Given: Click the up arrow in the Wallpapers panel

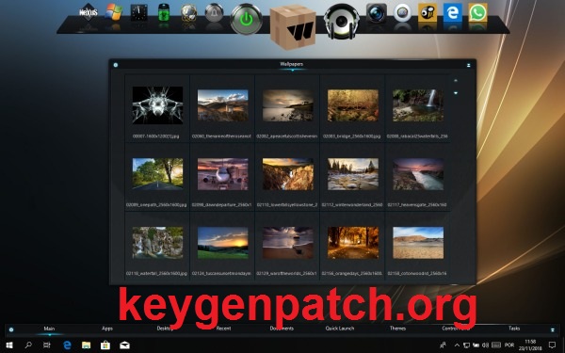Looking at the screenshot, I should pyautogui.click(x=456, y=81).
